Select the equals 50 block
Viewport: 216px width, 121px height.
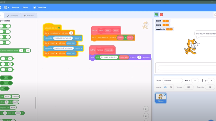pos(7,70)
